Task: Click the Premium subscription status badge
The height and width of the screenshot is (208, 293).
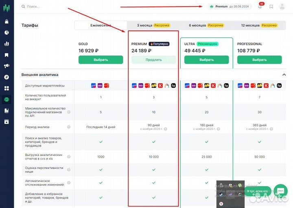Action: [229, 6]
